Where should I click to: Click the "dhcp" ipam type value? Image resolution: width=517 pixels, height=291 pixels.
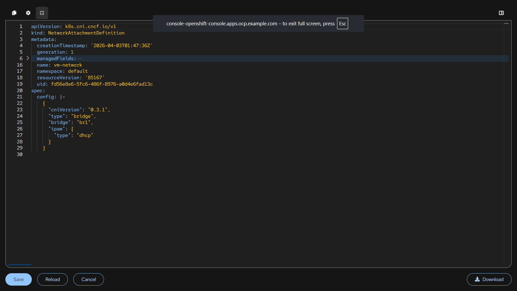pyautogui.click(x=85, y=135)
